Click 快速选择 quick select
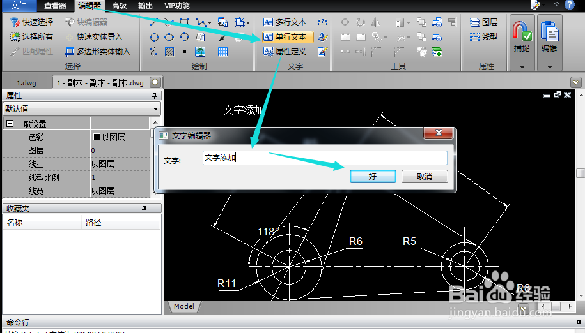585x333 pixels. [x=32, y=22]
